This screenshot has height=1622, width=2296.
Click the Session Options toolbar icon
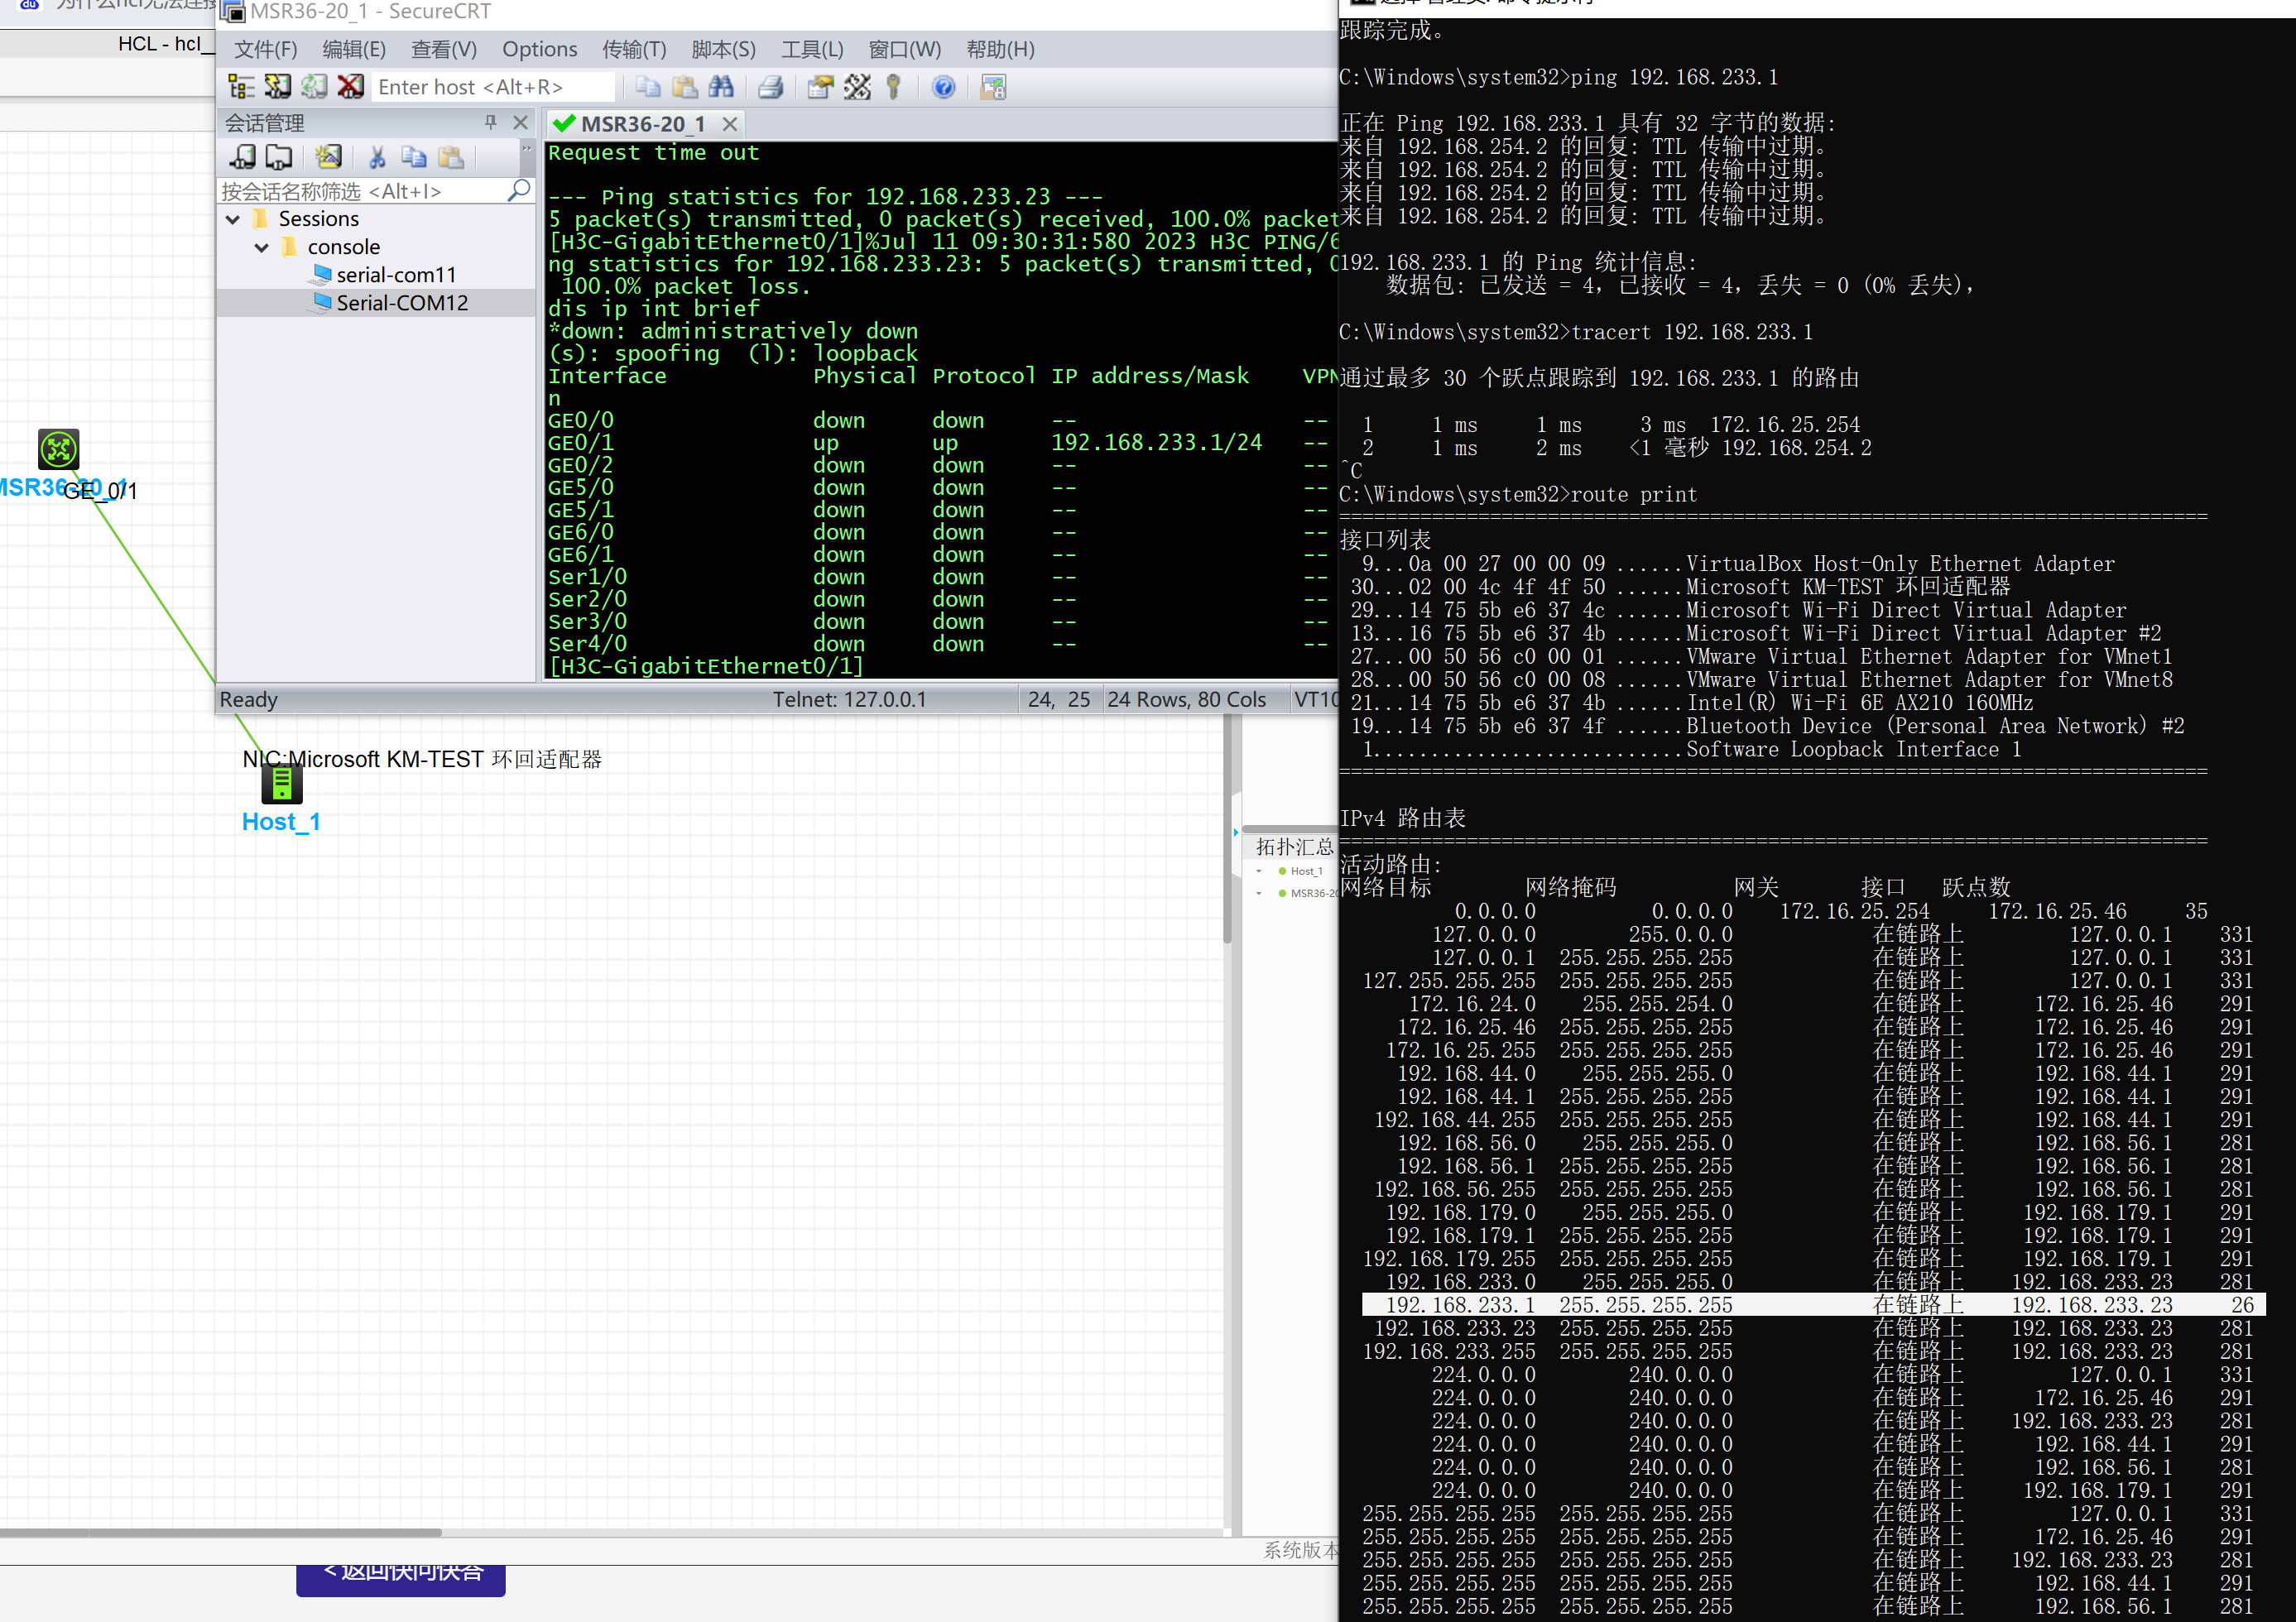tap(820, 87)
